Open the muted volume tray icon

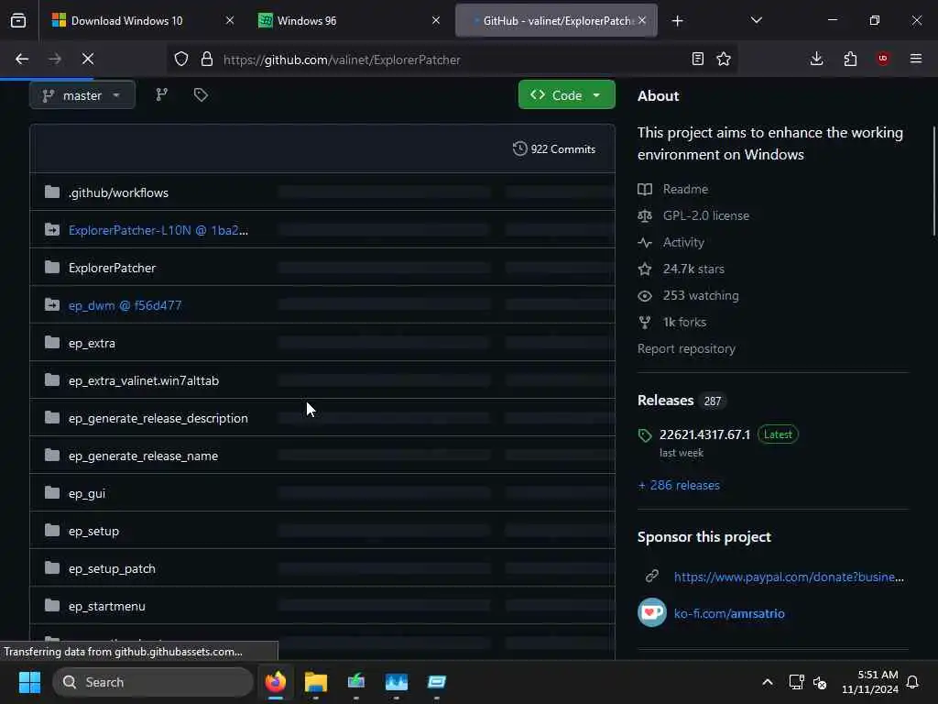click(820, 682)
